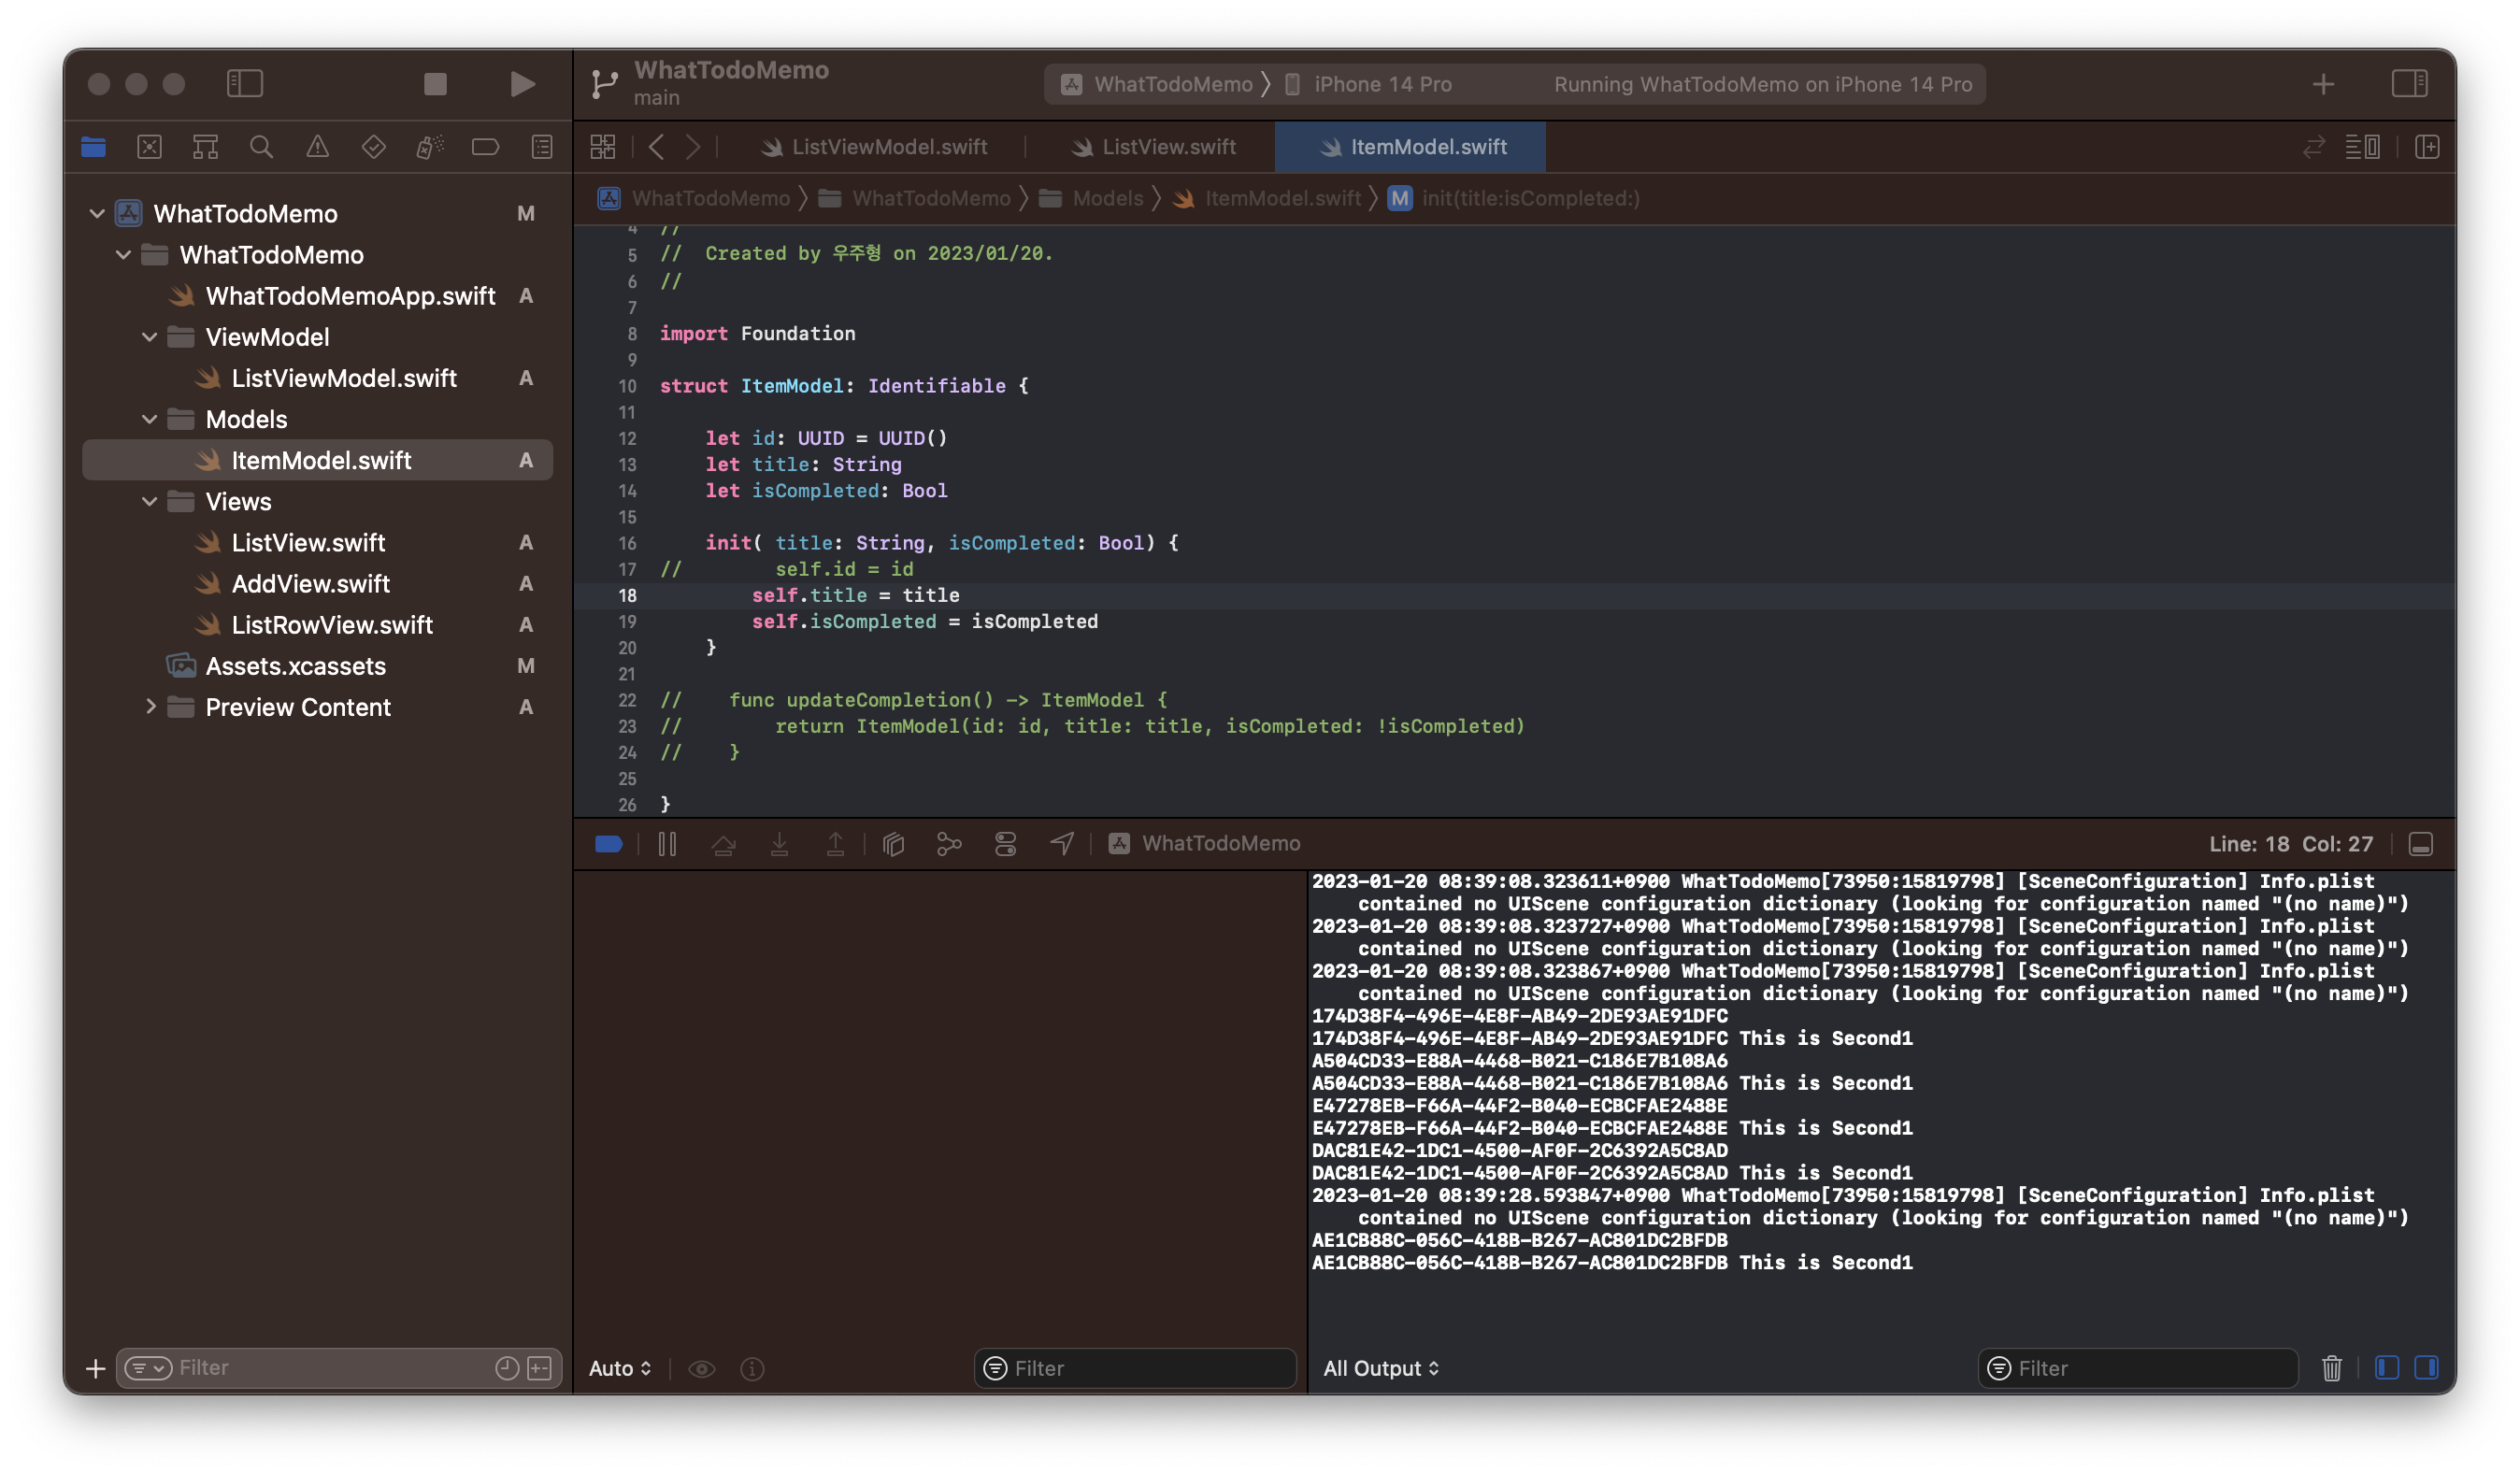This screenshot has width=2520, height=1473.
Task: Collapse the WhatTodoMemo project root
Action: coord(97,213)
